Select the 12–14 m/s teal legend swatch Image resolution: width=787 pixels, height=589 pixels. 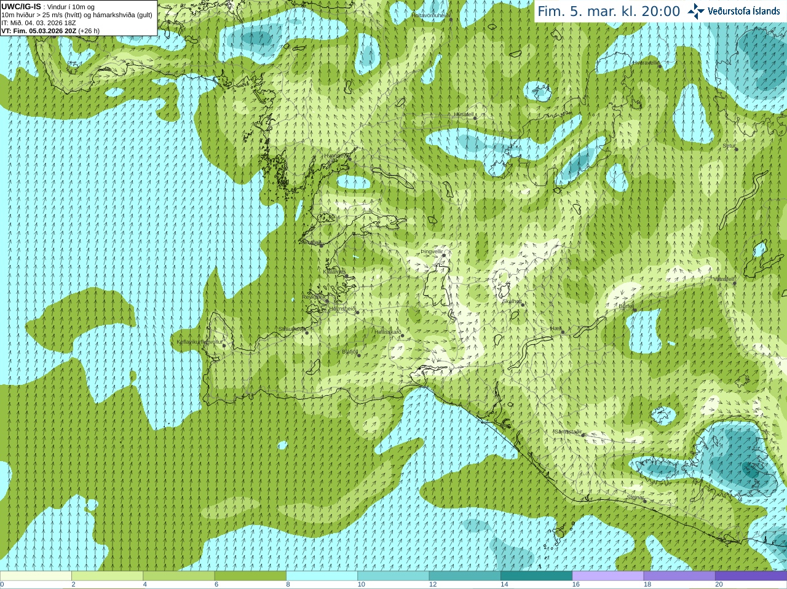tap(465, 576)
